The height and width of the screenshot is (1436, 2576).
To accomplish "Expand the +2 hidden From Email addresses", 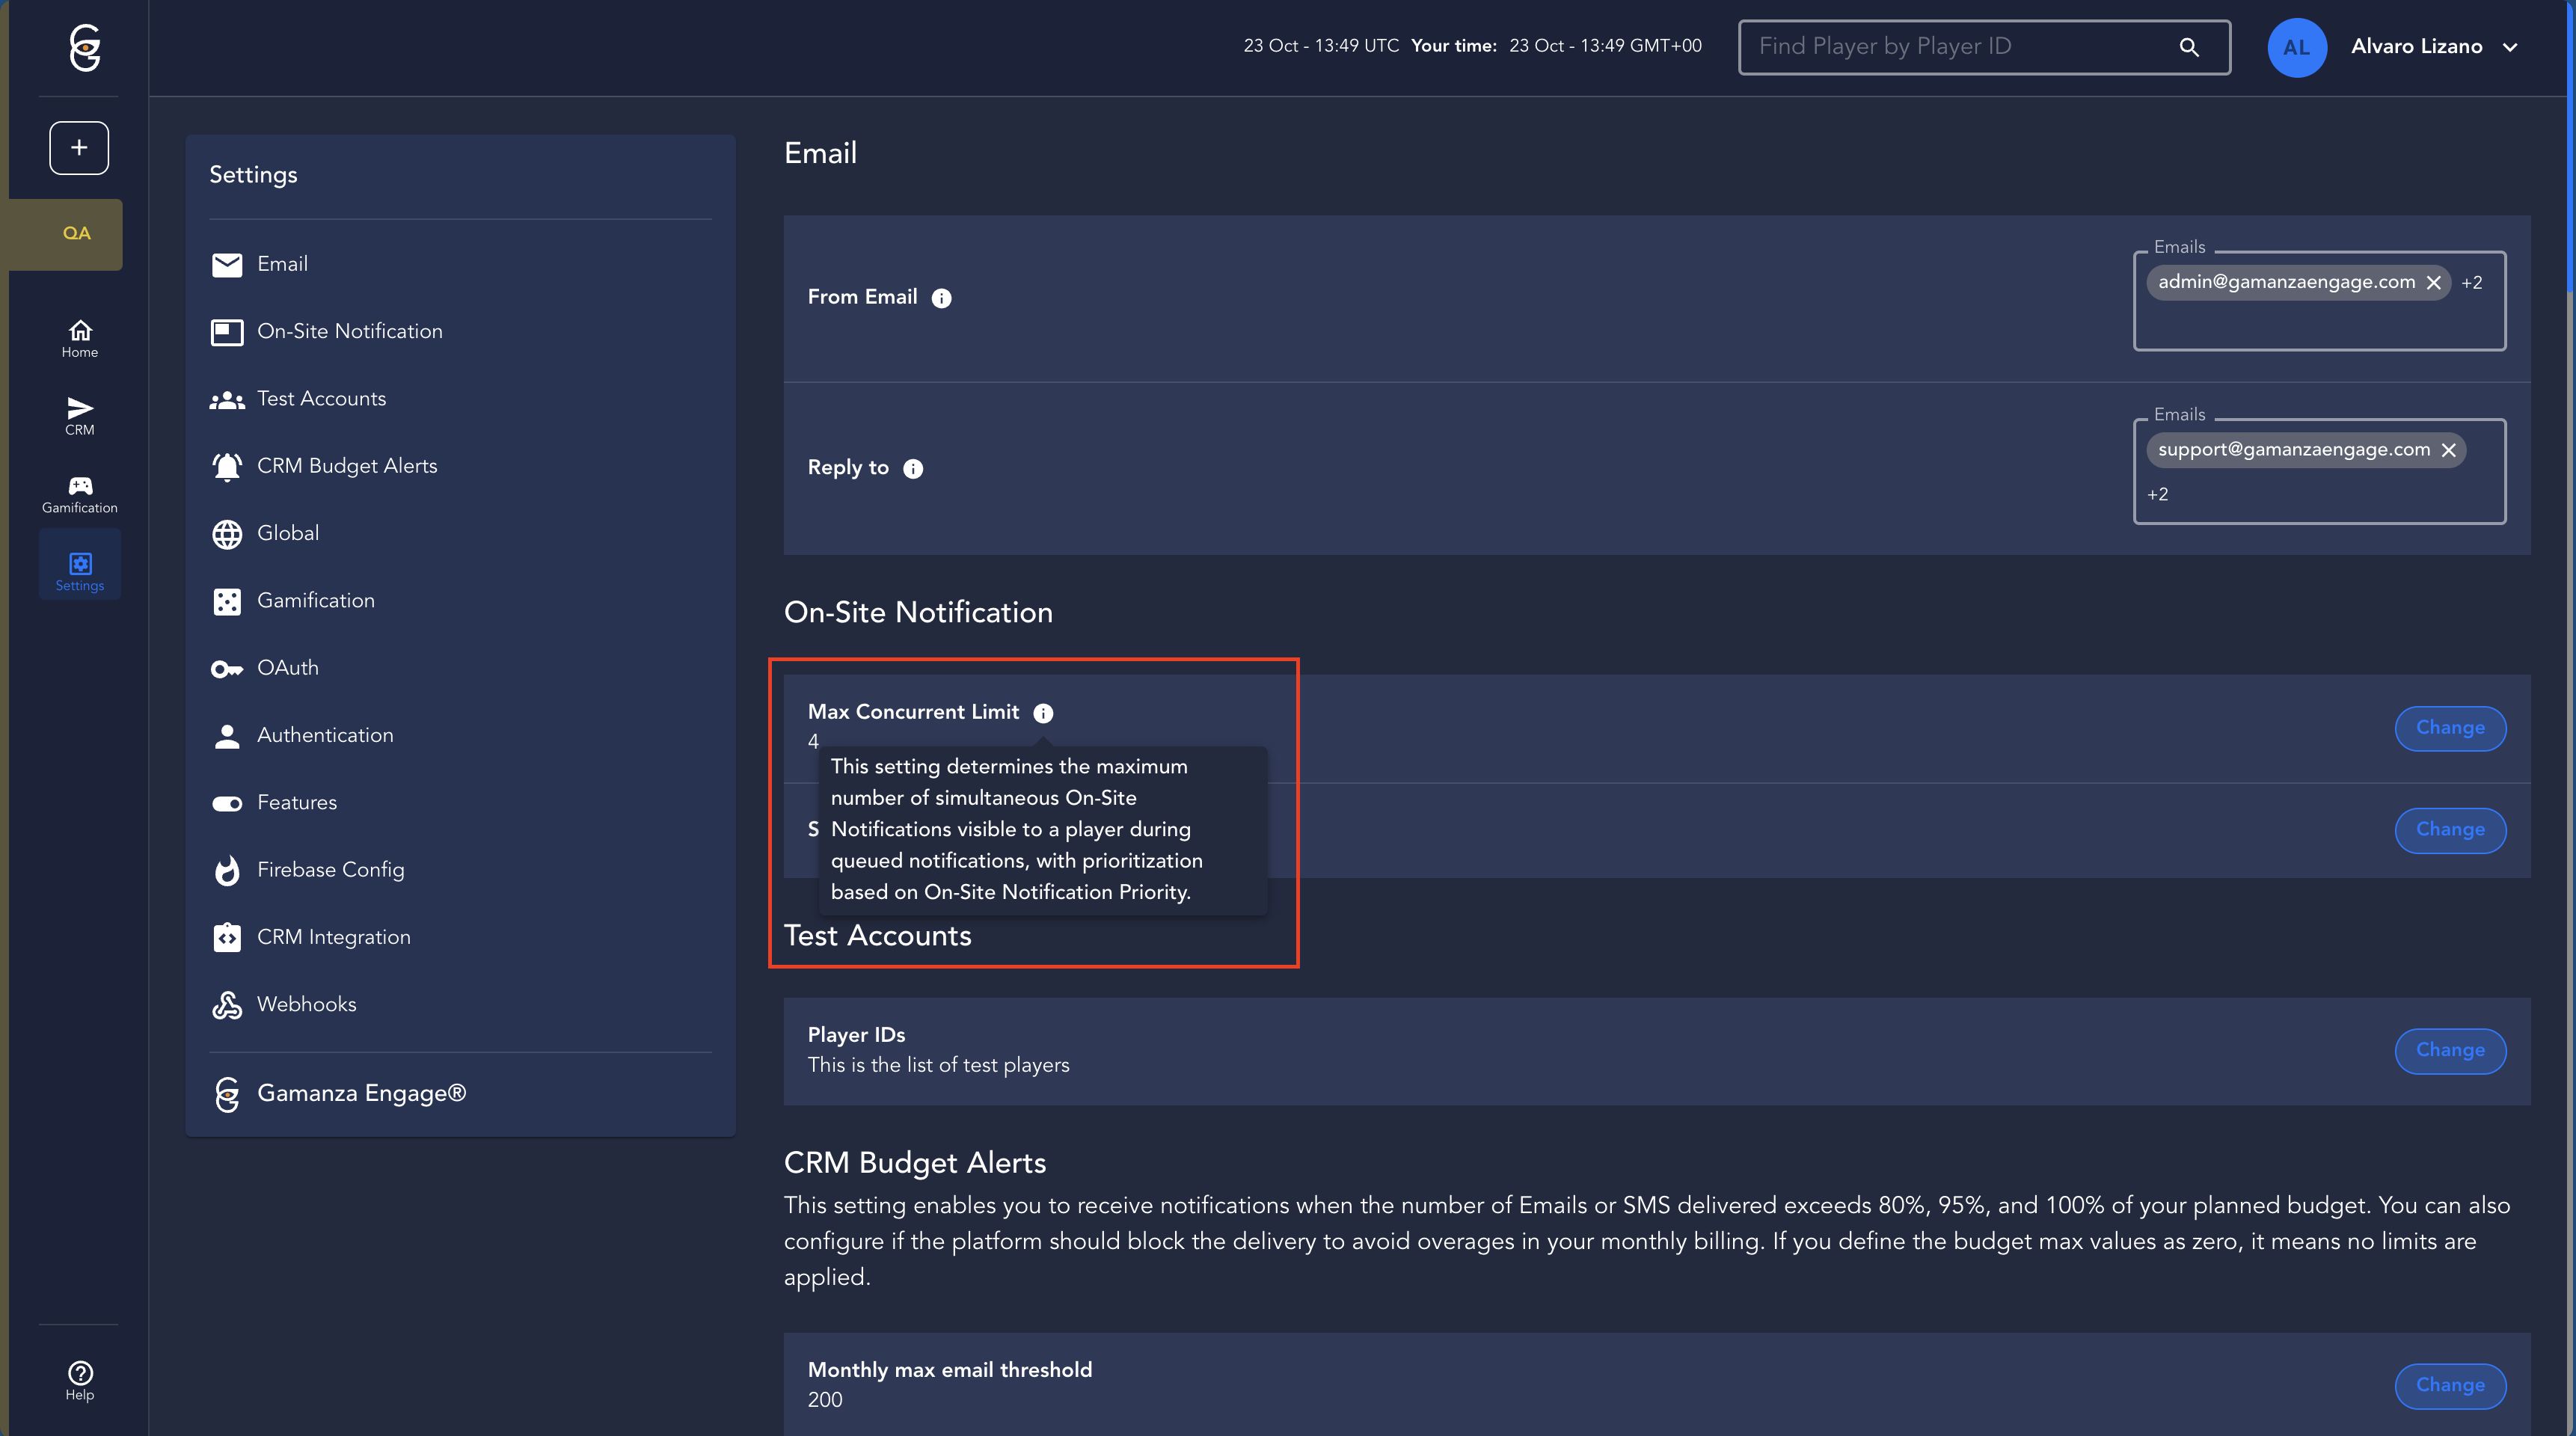I will coord(2471,283).
